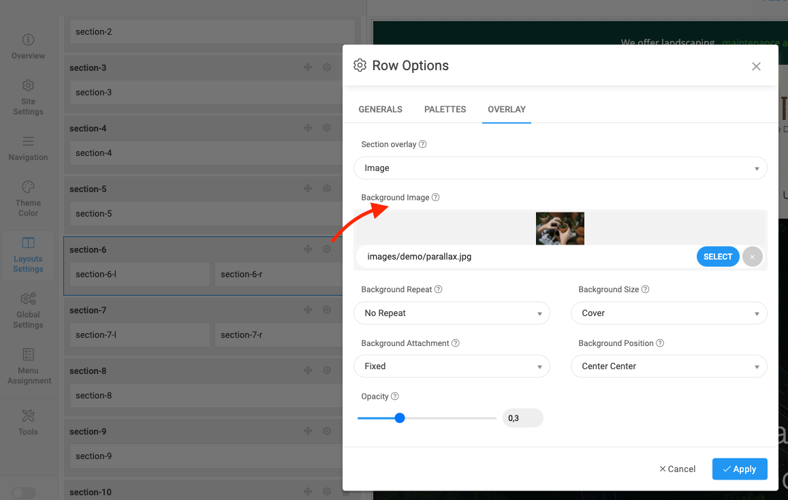
Task: Click the Navigation hamburger icon
Action: click(28, 142)
